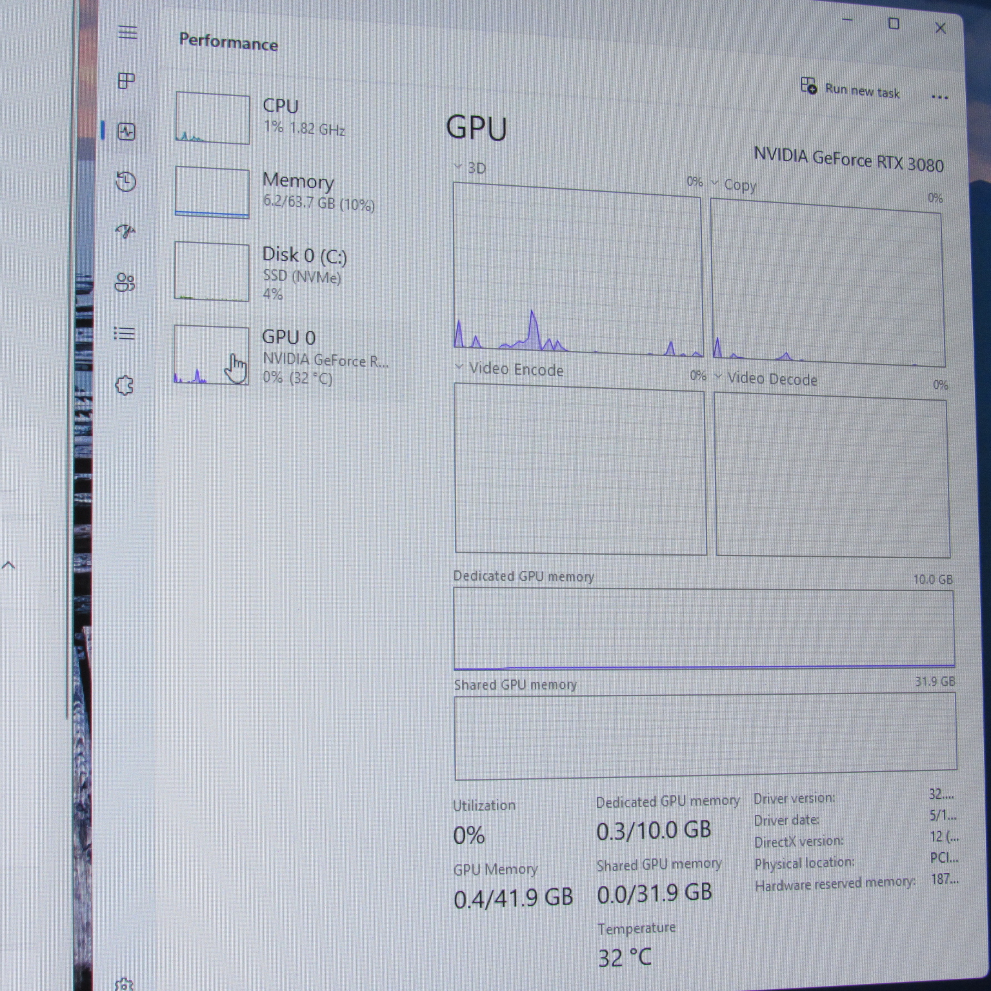Open the Copy engine dropdown

click(733, 185)
